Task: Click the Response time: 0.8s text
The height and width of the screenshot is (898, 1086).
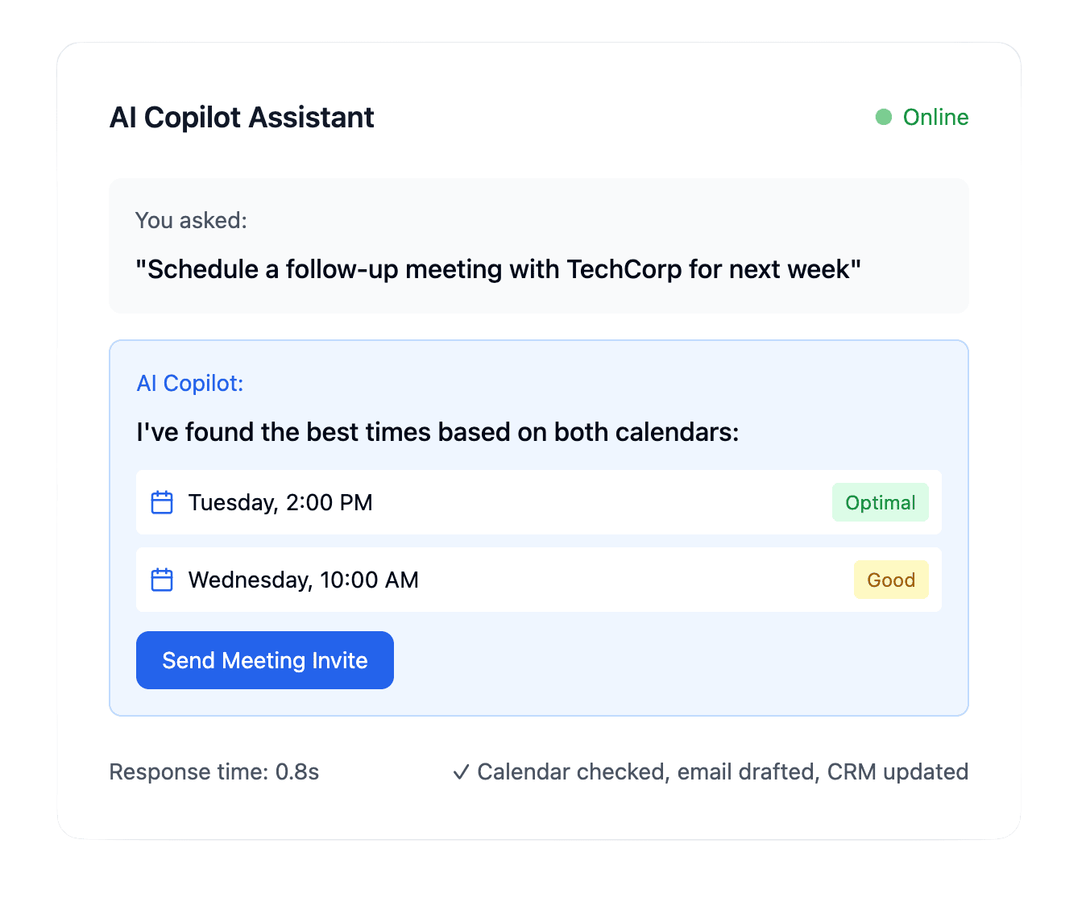Action: pyautogui.click(x=214, y=772)
